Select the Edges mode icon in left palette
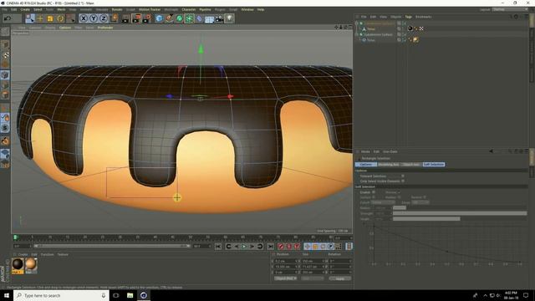535x301 pixels. tap(5, 85)
